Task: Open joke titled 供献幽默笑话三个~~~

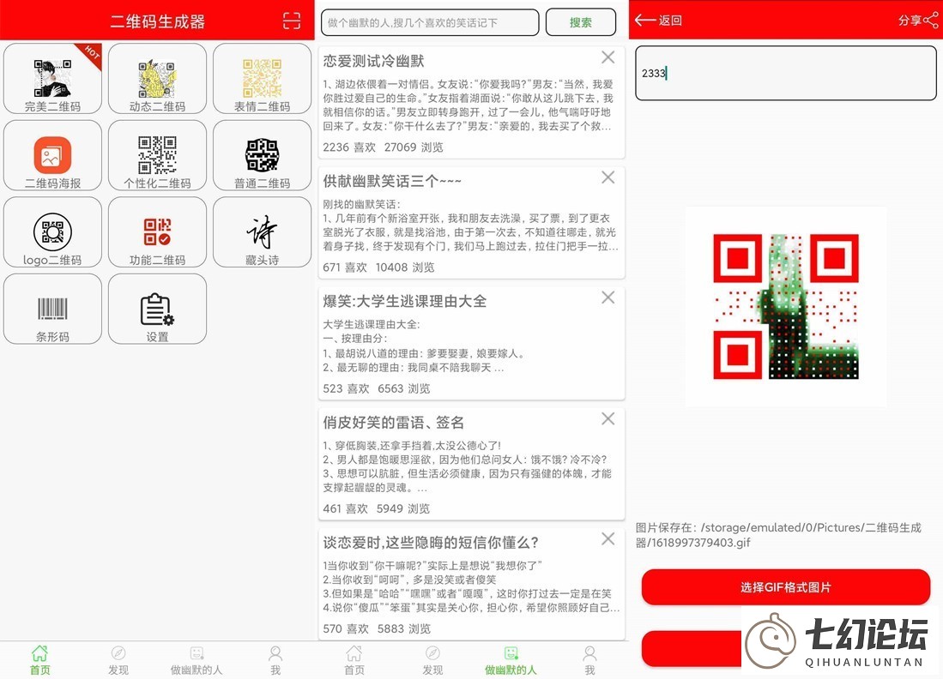Action: tap(392, 181)
